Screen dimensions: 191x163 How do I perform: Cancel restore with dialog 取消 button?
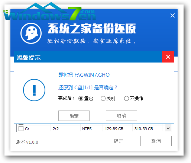coord(122,116)
